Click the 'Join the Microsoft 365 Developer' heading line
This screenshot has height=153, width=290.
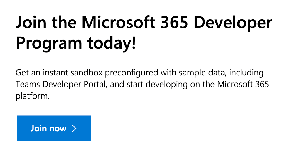[x=144, y=23]
